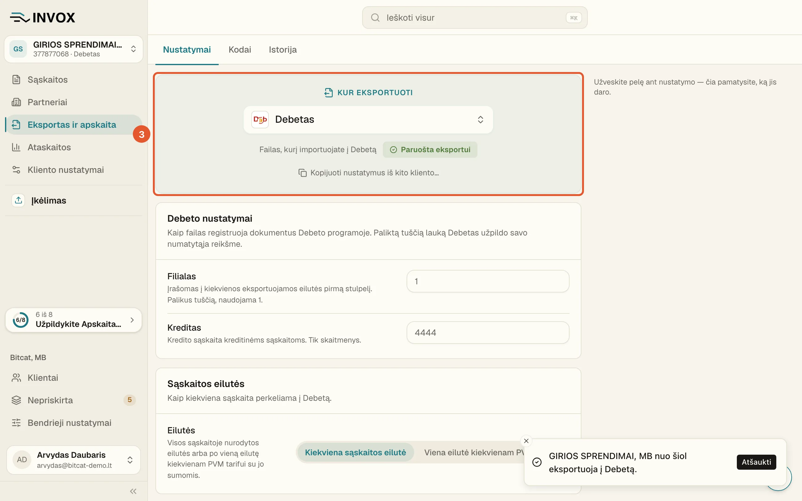Click the GS client avatar
This screenshot has width=802, height=501.
tap(18, 49)
